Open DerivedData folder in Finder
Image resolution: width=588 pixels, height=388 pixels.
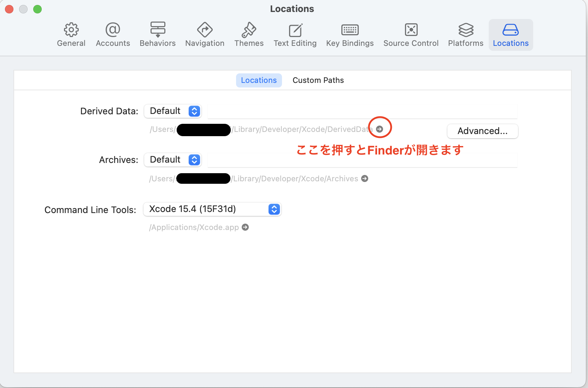[380, 129]
